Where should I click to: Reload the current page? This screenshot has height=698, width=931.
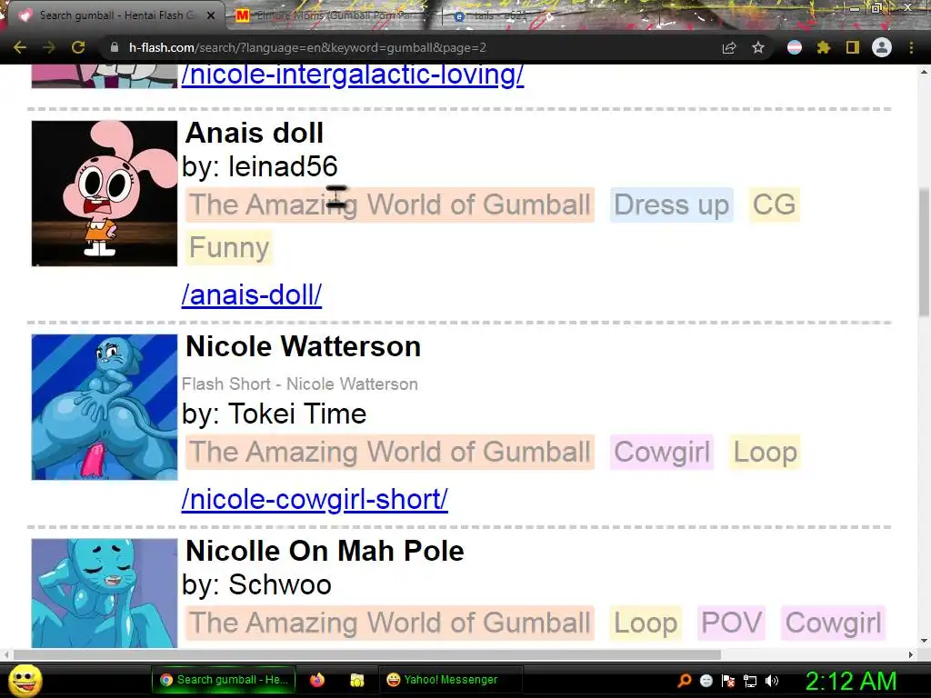[78, 47]
